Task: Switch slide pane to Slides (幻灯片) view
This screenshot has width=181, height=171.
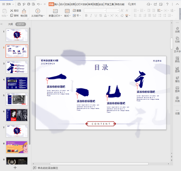Action: tap(20, 24)
